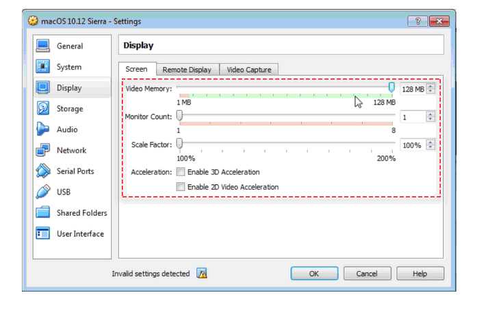Click the Cancel button
The width and height of the screenshot is (477, 310).
pos(368,274)
